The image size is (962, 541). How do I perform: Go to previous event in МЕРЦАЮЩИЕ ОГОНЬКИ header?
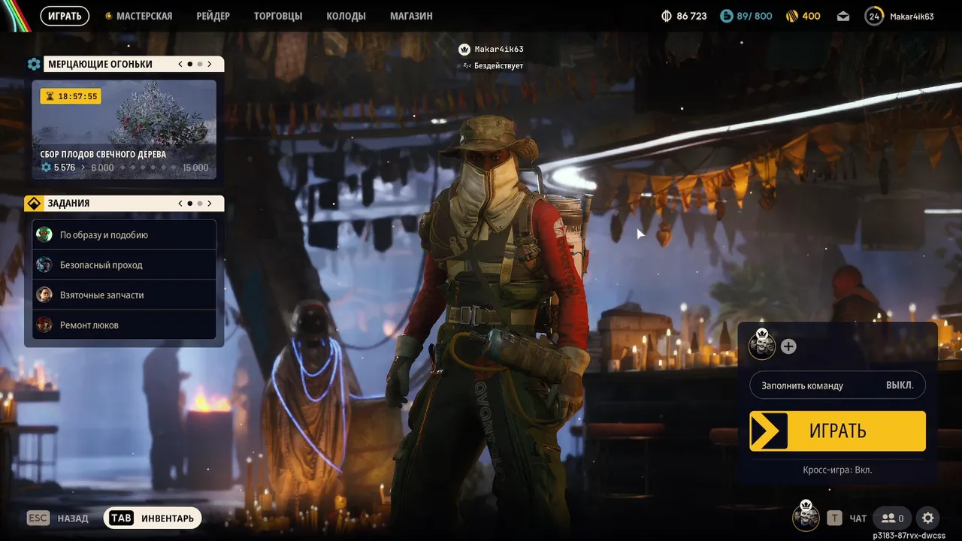[180, 65]
